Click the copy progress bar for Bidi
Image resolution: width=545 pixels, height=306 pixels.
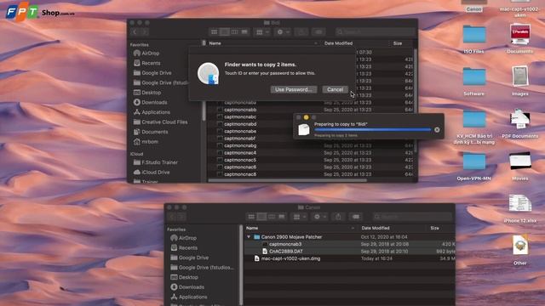[x=372, y=130]
